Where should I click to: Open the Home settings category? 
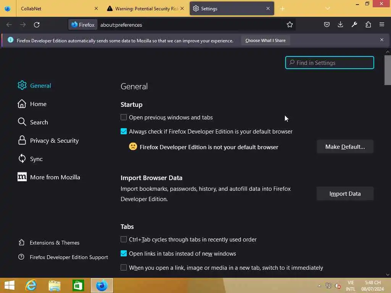32,104
